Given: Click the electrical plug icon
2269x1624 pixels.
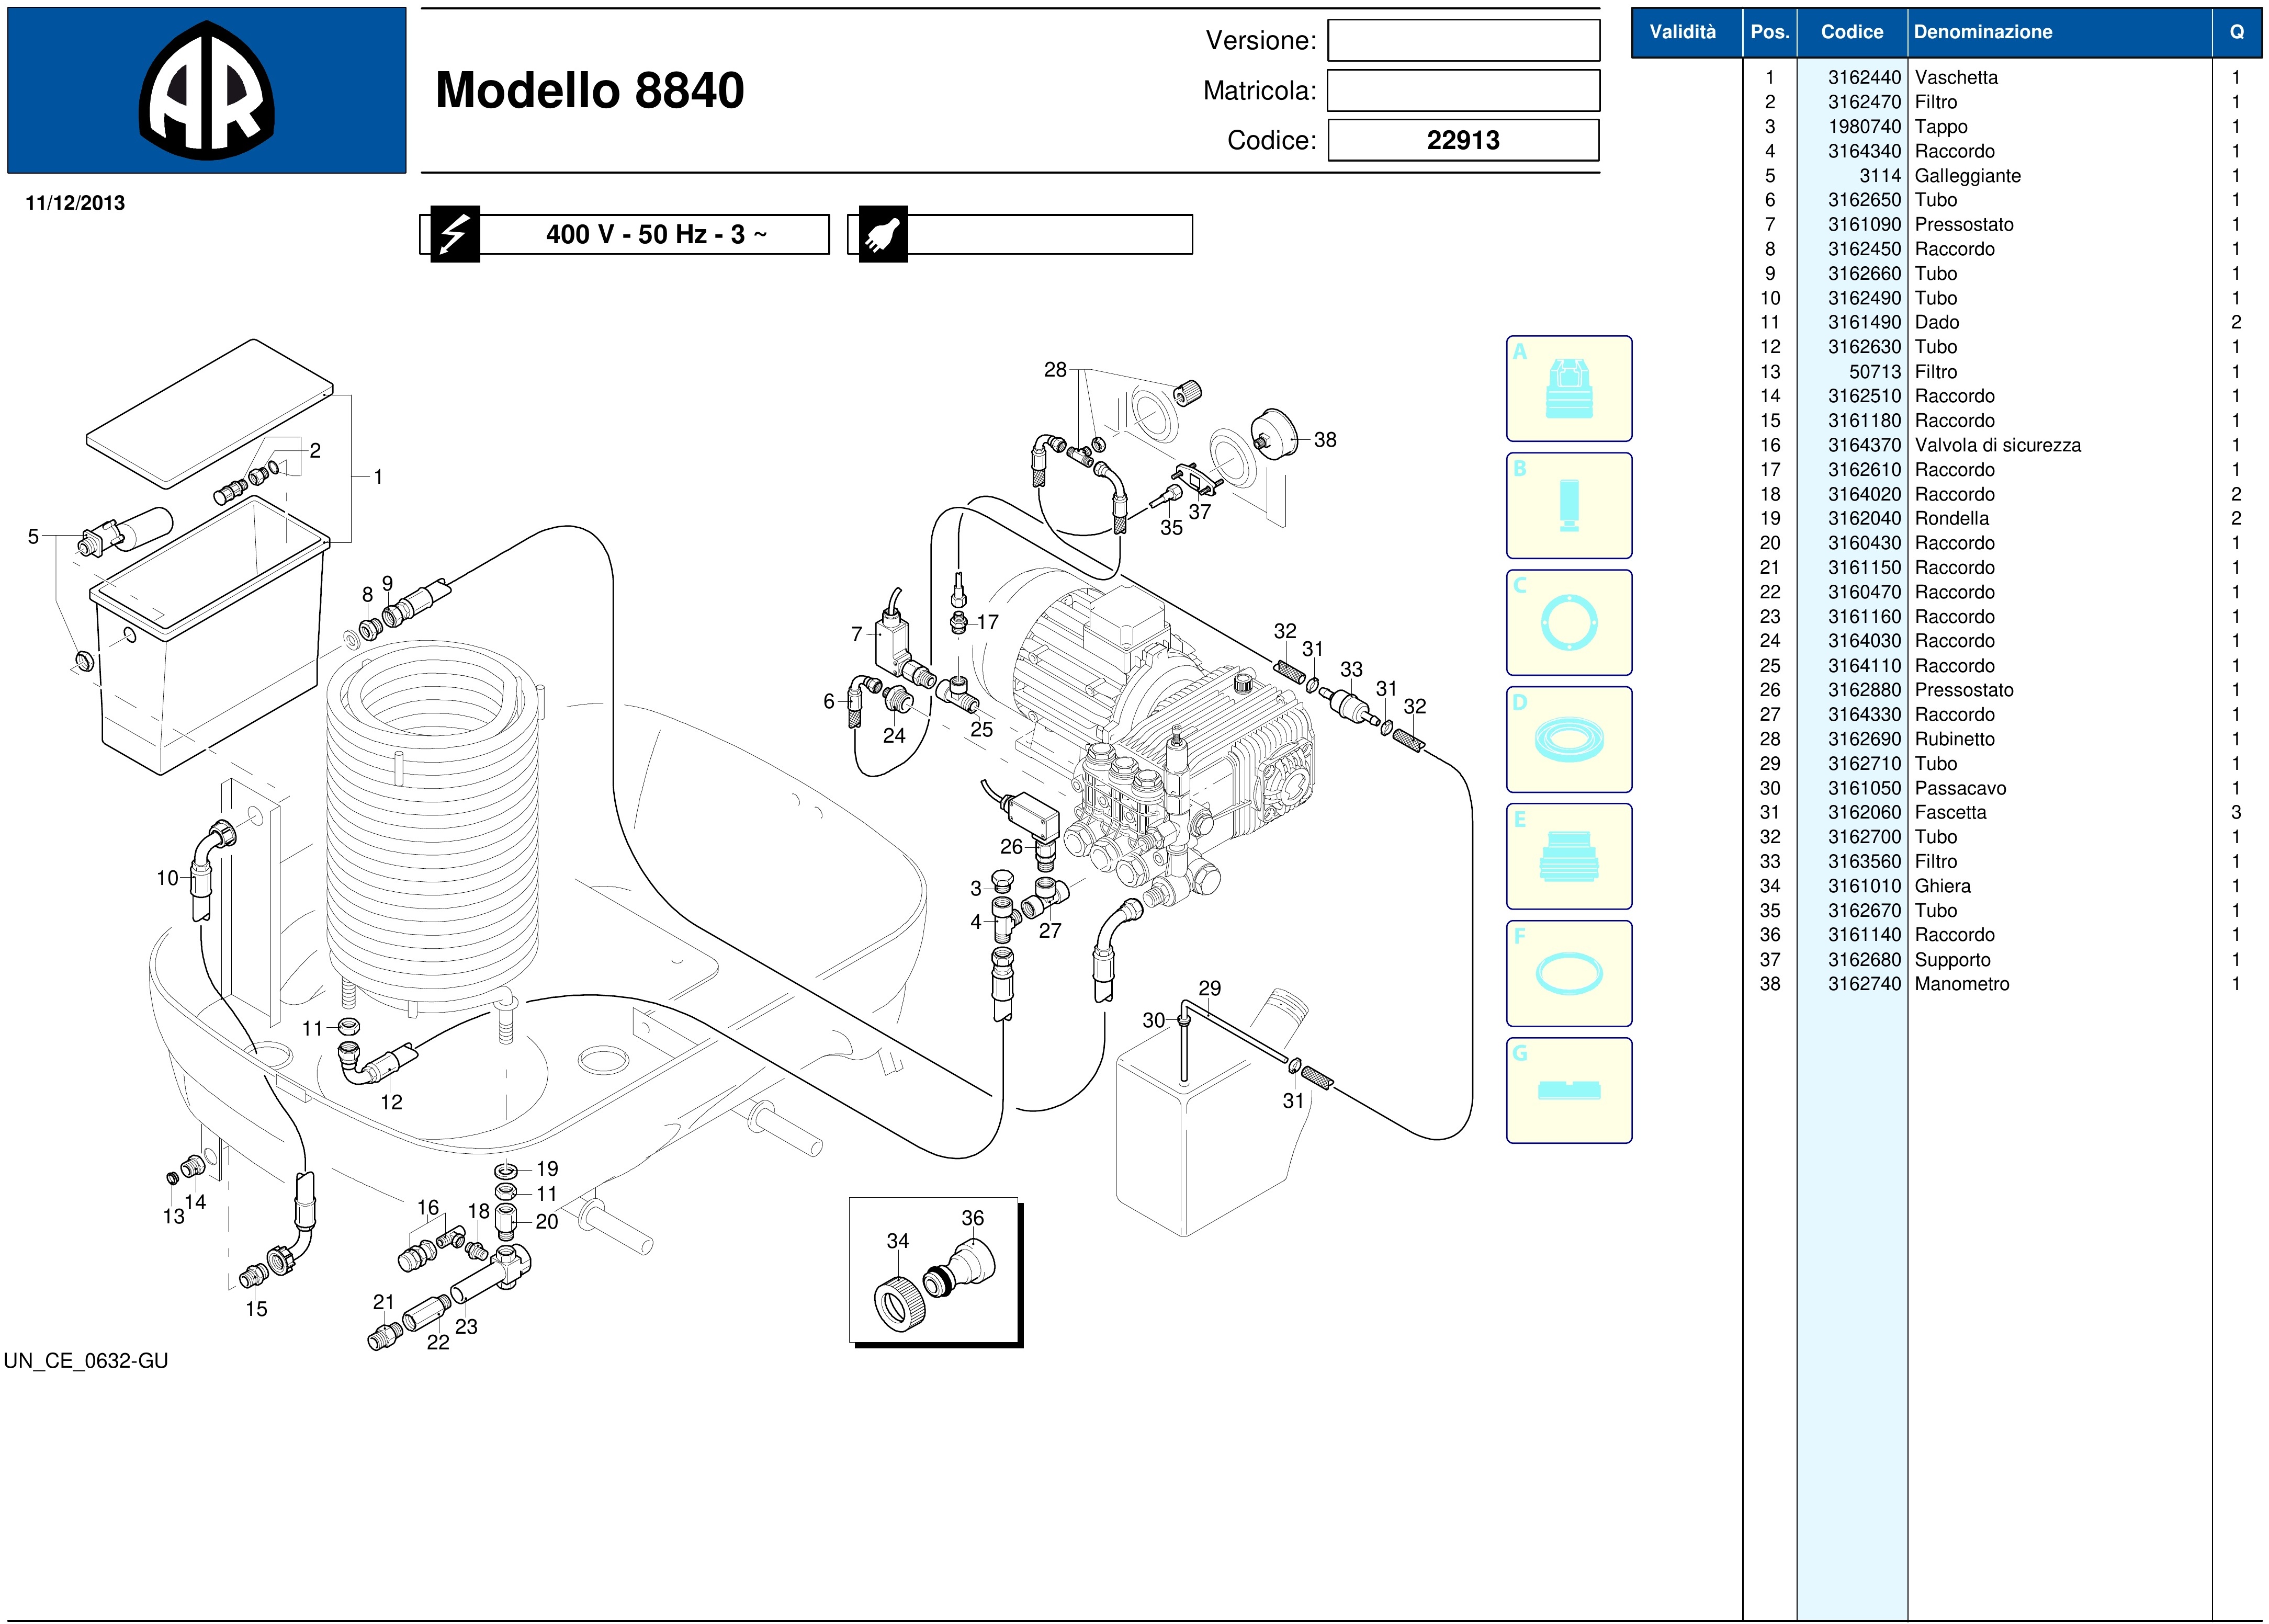Looking at the screenshot, I should point(882,235).
